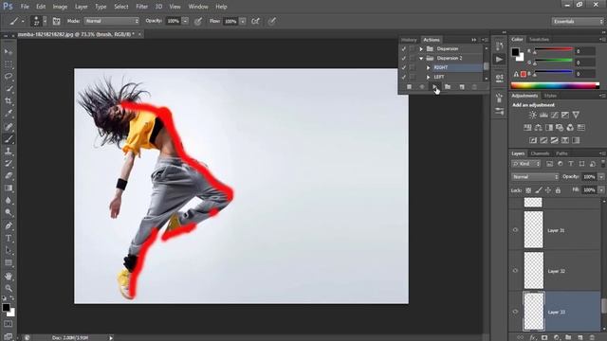Viewport: 607px width, 341px height.
Task: Toggle checkmark for Dispersion action set
Action: (x=404, y=48)
